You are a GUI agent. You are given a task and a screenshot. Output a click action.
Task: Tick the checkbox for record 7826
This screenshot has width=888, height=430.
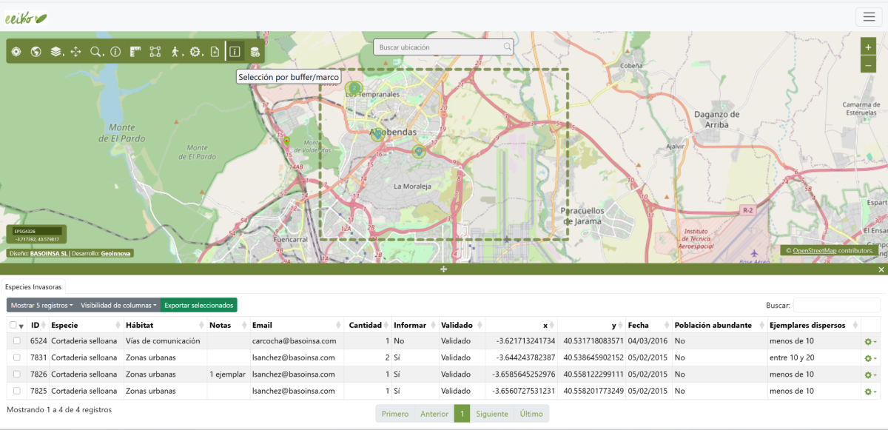[16, 374]
